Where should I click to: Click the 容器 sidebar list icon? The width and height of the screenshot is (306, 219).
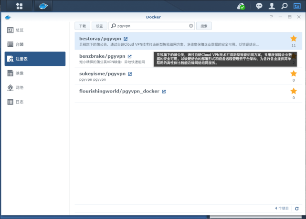point(10,44)
